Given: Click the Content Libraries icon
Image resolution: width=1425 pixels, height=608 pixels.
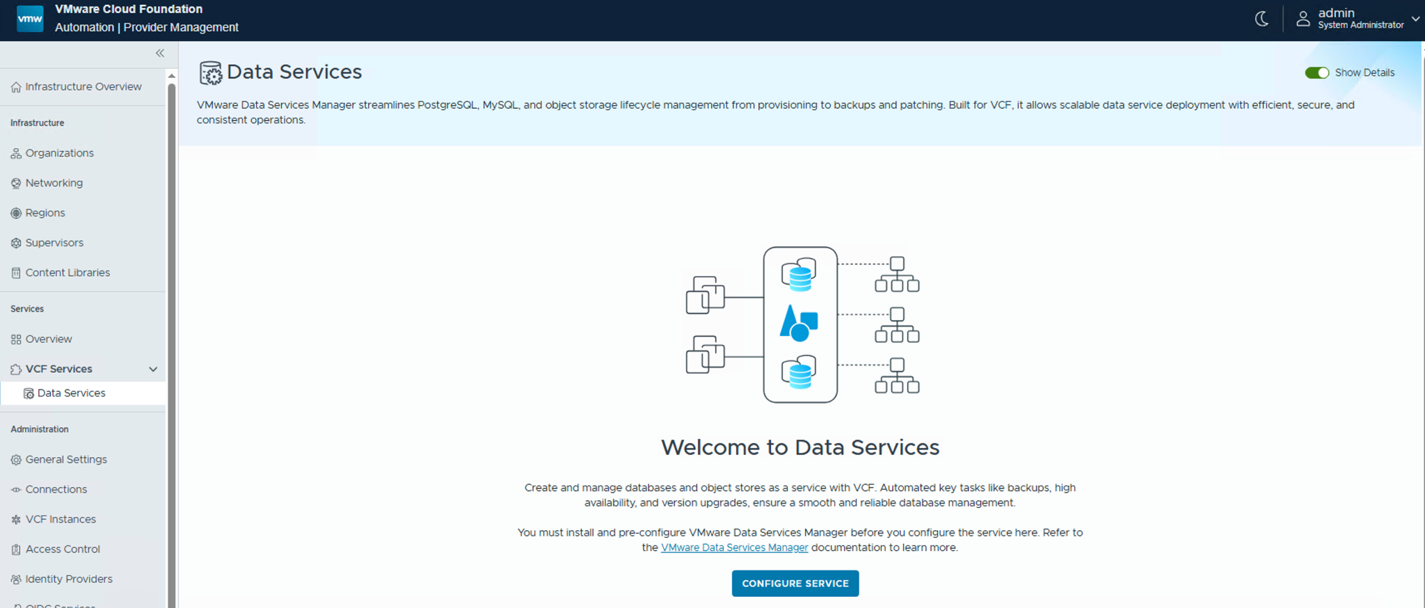Looking at the screenshot, I should pos(16,273).
